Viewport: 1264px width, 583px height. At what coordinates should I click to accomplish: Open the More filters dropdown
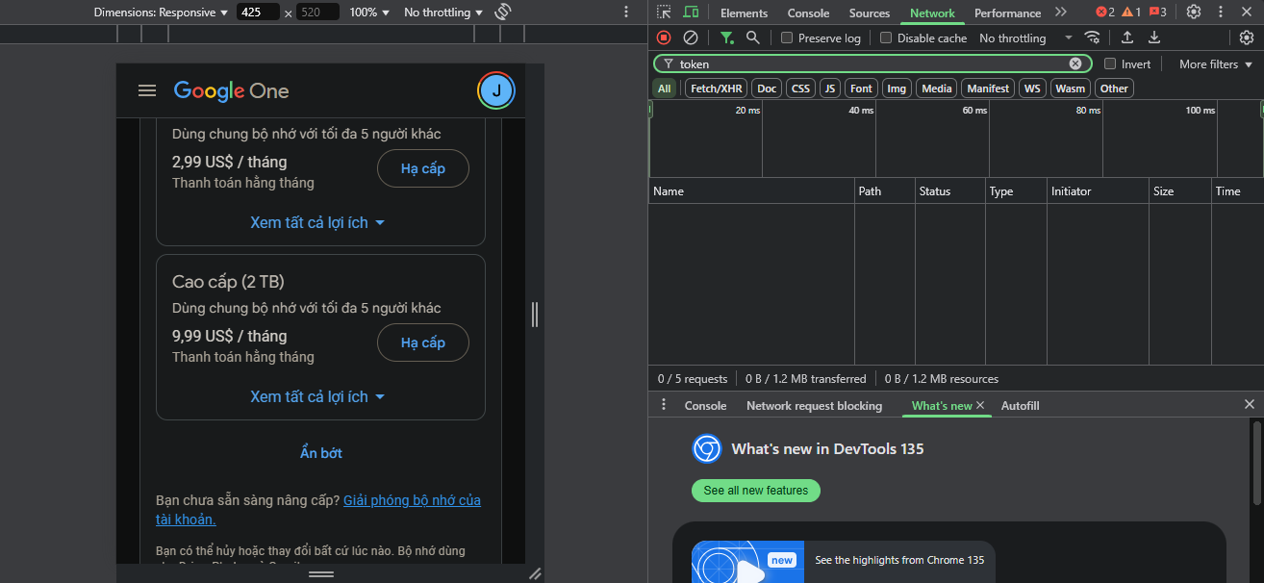(1216, 63)
